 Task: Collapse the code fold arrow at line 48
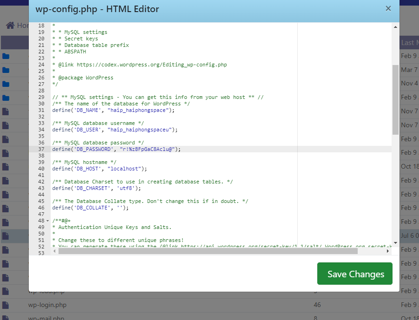(x=47, y=221)
